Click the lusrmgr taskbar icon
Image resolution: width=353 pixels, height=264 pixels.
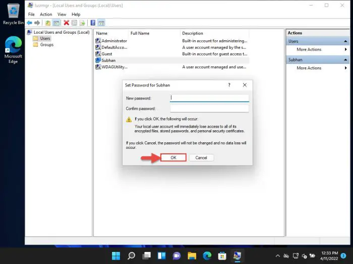click(x=237, y=255)
